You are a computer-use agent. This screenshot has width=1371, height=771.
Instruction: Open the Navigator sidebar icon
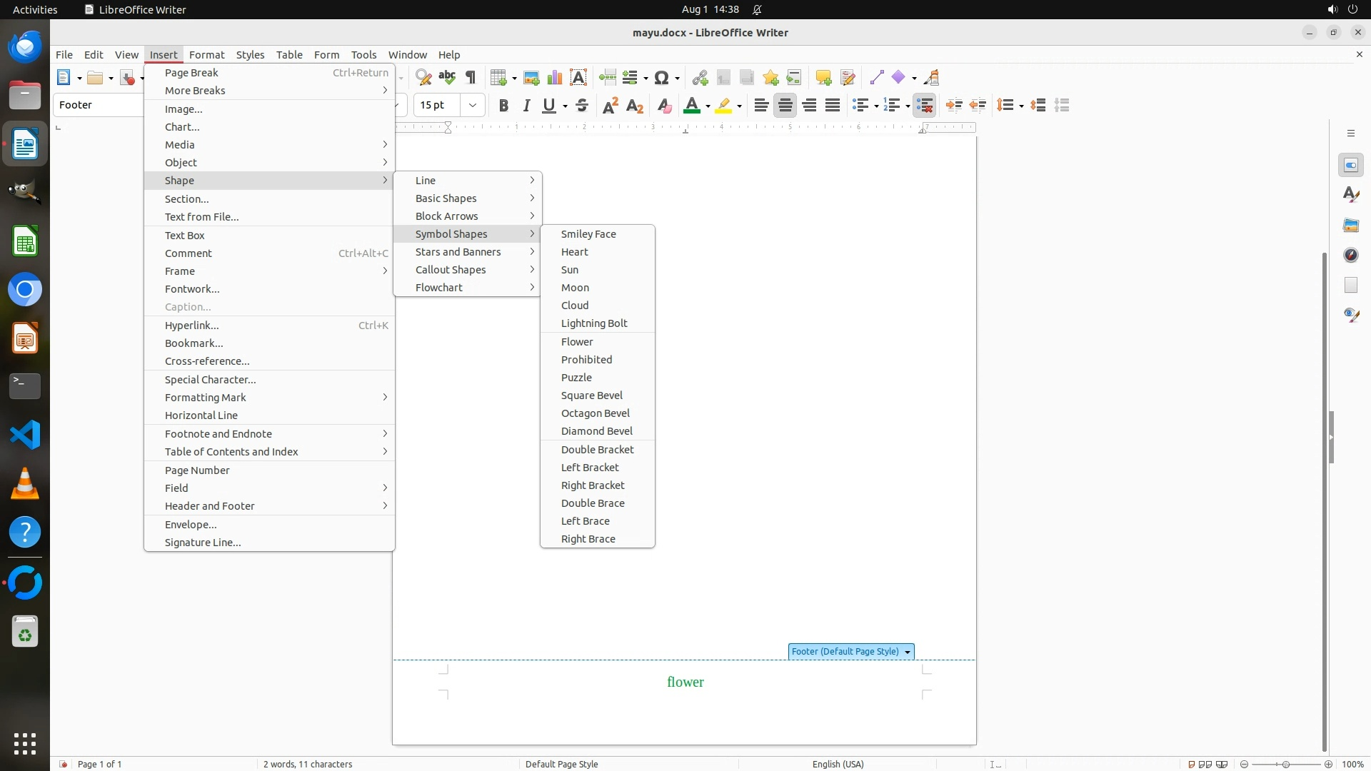pyautogui.click(x=1351, y=256)
